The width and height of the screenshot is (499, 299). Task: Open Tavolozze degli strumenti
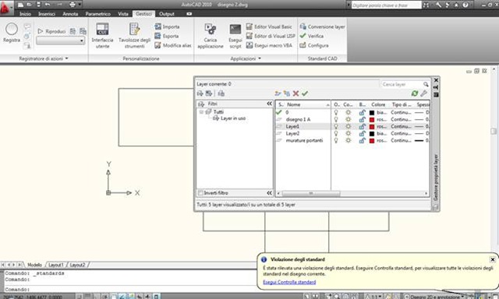tap(134, 36)
